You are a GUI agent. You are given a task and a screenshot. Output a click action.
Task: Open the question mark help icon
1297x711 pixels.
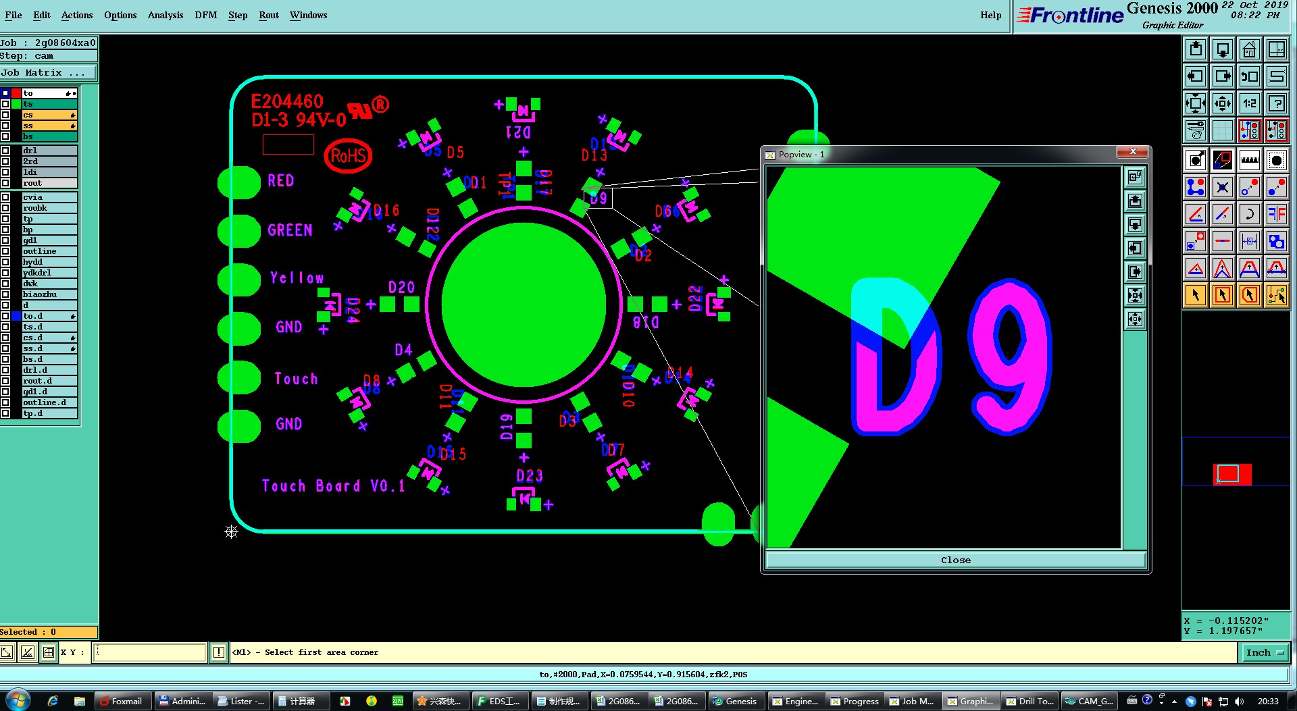(1277, 103)
